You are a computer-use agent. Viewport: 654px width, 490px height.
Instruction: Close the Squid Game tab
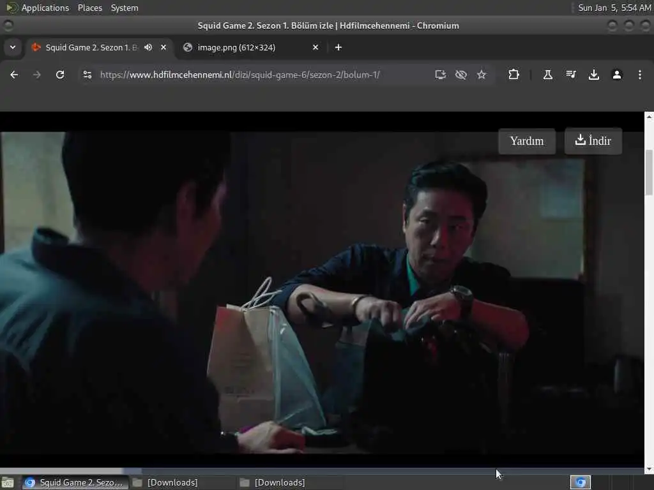pyautogui.click(x=163, y=47)
